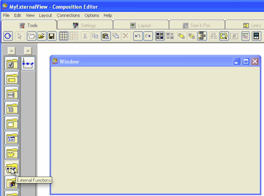264x196 pixels.
Task: Open the scrolled-text folder category in palette
Action: (12, 109)
